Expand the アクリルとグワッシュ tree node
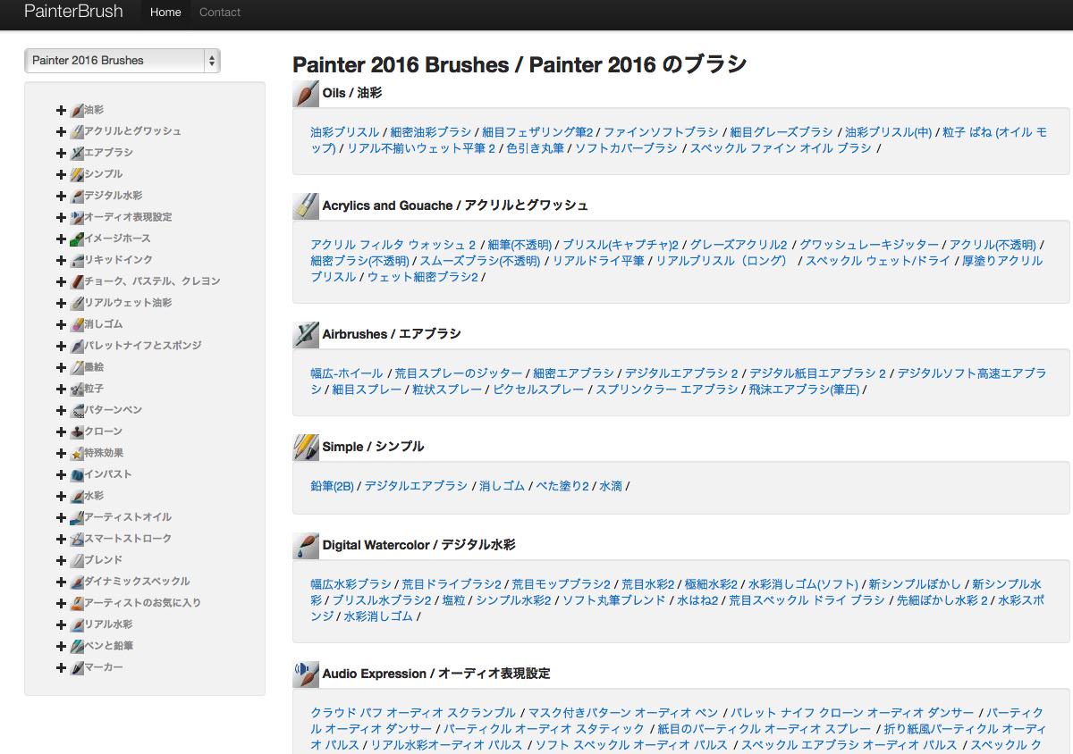Screen dimensions: 1073x754 pos(61,131)
